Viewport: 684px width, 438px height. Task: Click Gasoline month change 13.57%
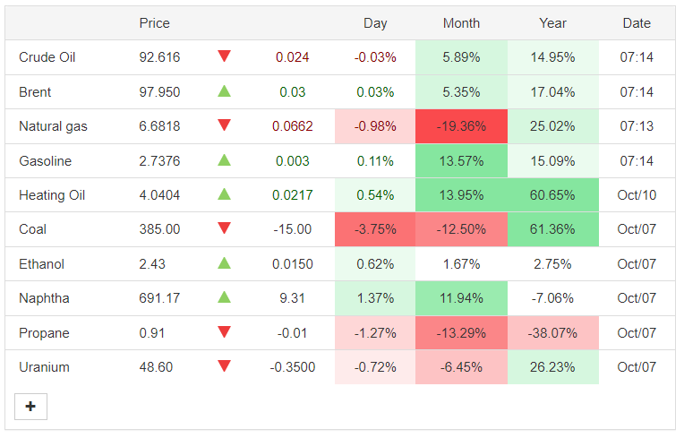tap(462, 161)
